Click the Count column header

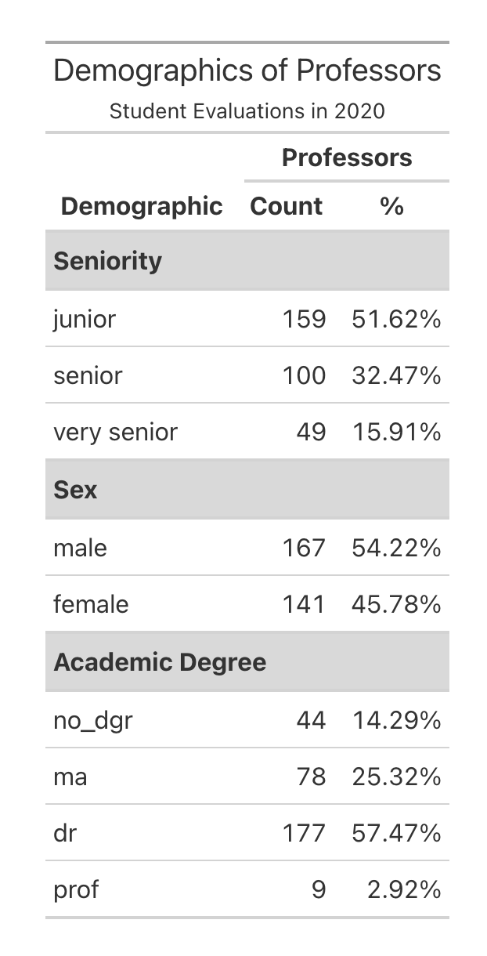[x=287, y=206]
